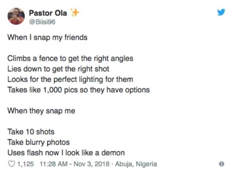Click the "Lies down to get the right shot" line

[x=58, y=69]
